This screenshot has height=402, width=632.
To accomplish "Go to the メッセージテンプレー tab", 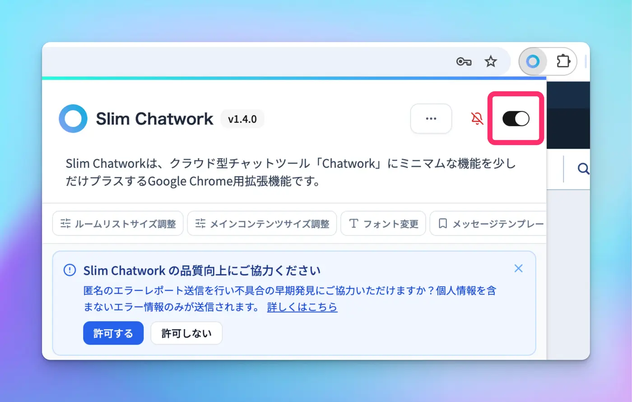I will (x=488, y=224).
